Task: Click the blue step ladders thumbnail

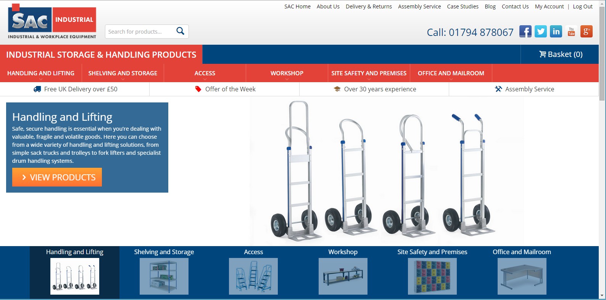Action: [253, 276]
